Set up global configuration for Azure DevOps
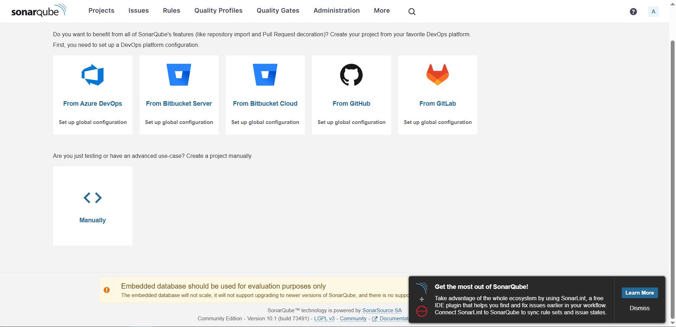Image resolution: width=676 pixels, height=327 pixels. [x=93, y=122]
